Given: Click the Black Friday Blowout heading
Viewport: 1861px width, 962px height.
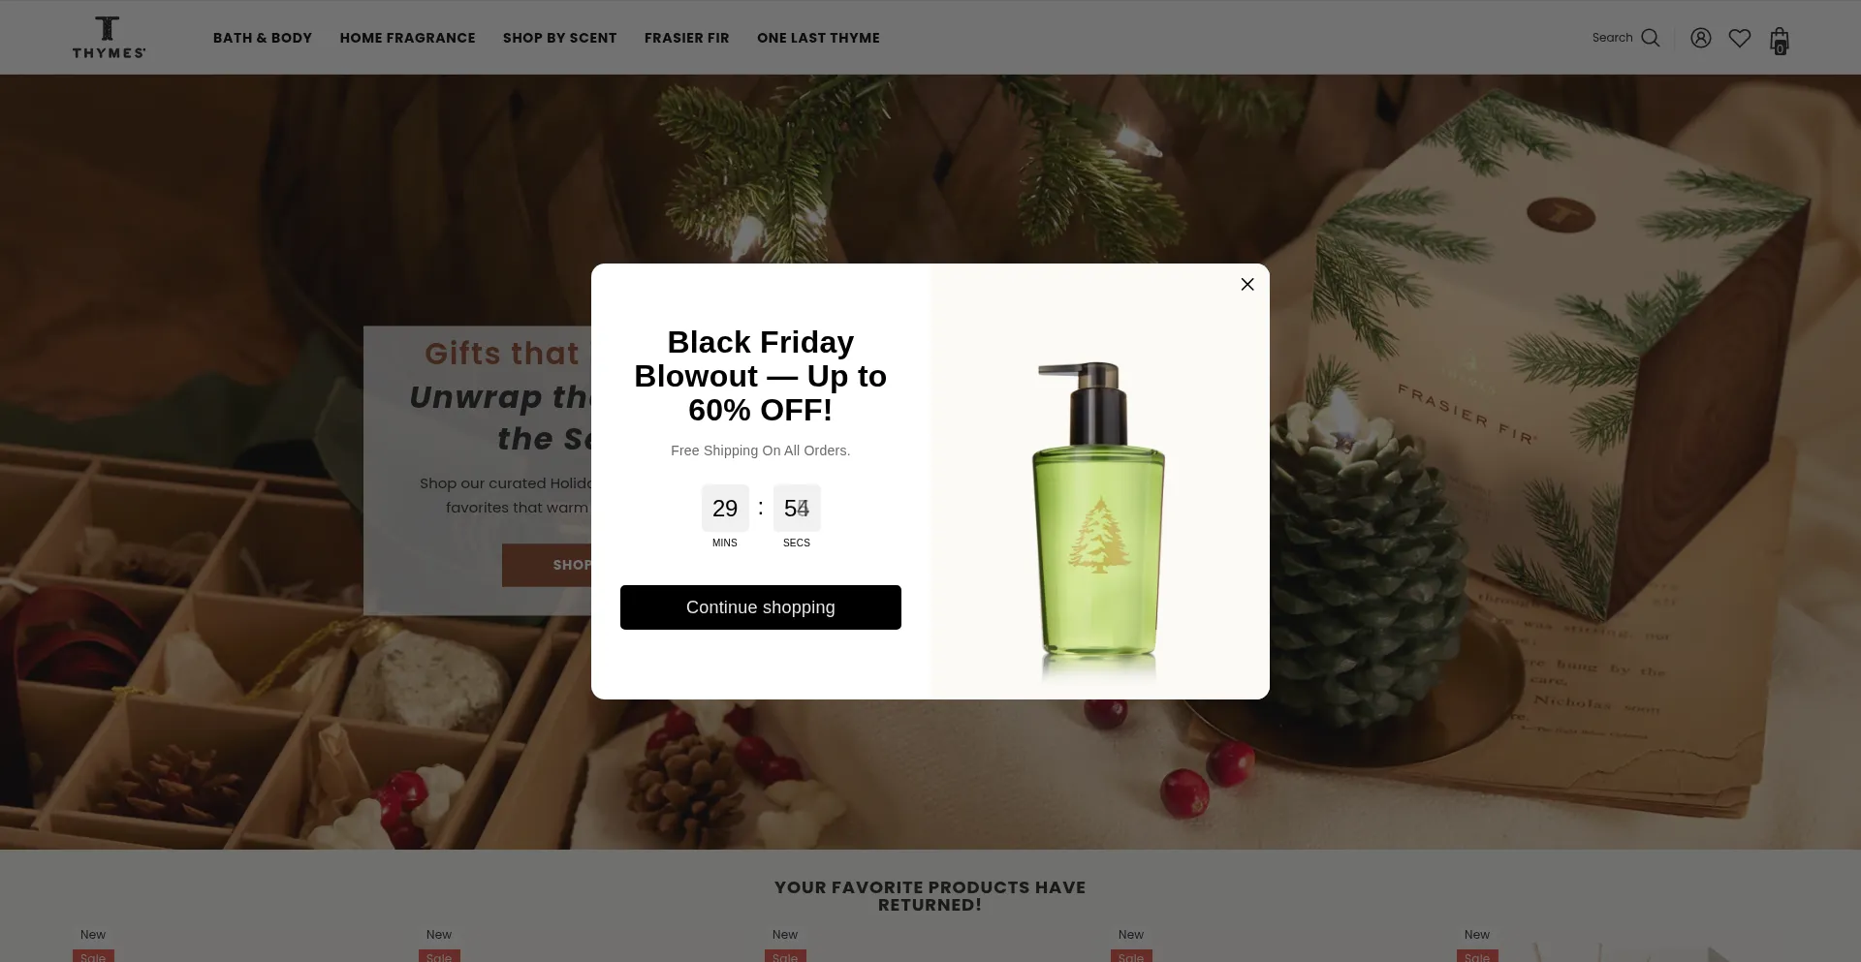Looking at the screenshot, I should (x=761, y=376).
